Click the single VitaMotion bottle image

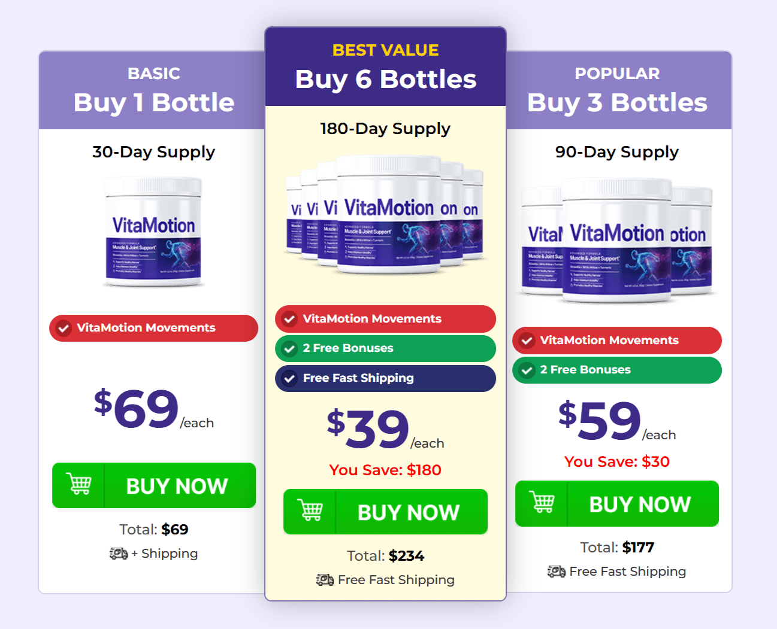coord(153,233)
